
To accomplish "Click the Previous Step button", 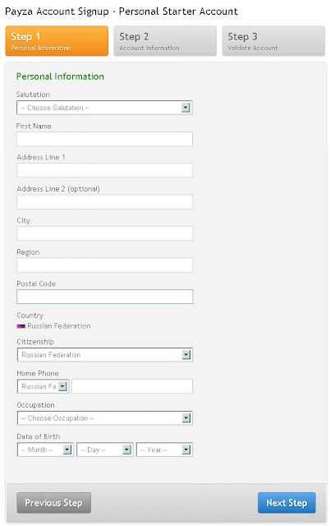I will pyautogui.click(x=53, y=502).
